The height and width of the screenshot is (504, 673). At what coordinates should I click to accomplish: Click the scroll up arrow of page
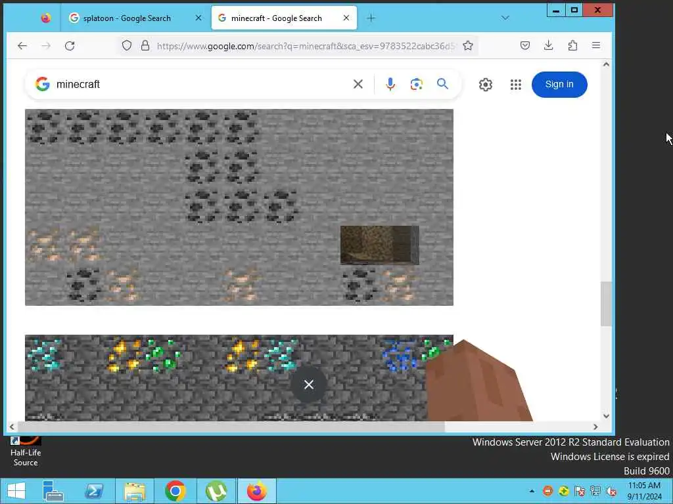606,65
